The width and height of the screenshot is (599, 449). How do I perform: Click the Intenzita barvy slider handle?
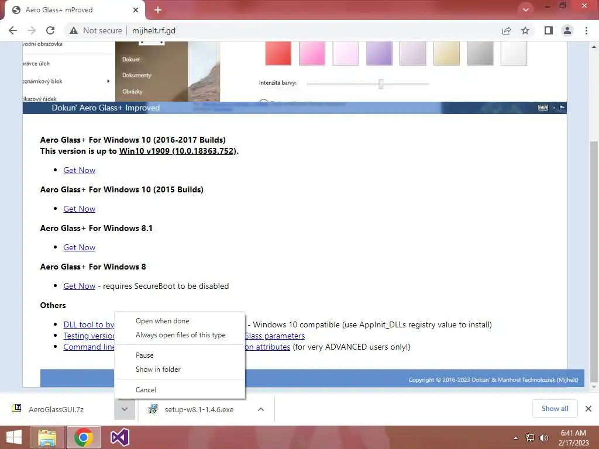point(381,84)
